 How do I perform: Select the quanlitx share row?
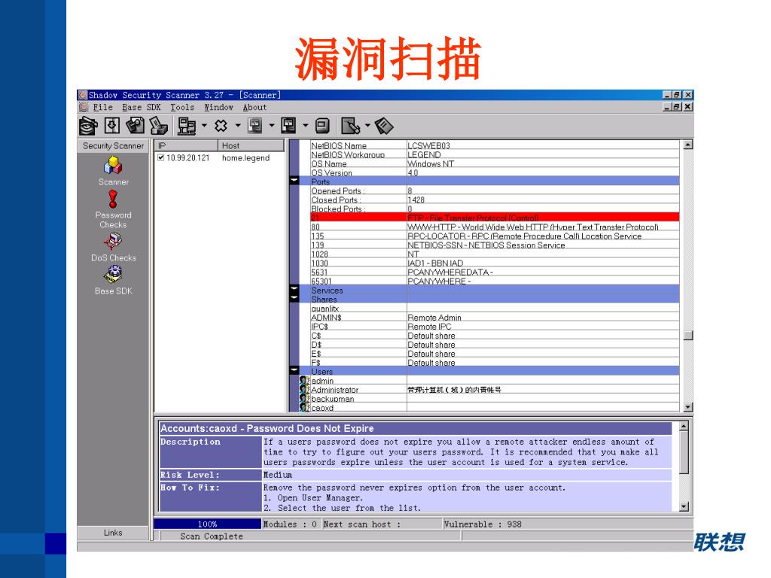pos(495,308)
